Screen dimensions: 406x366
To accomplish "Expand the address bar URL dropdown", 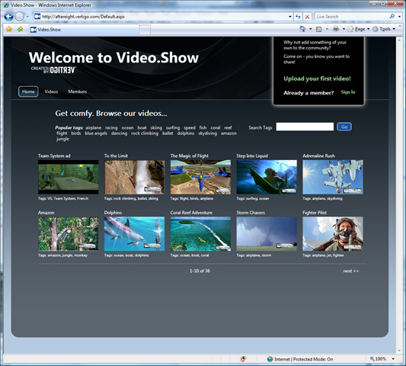I will coord(290,17).
